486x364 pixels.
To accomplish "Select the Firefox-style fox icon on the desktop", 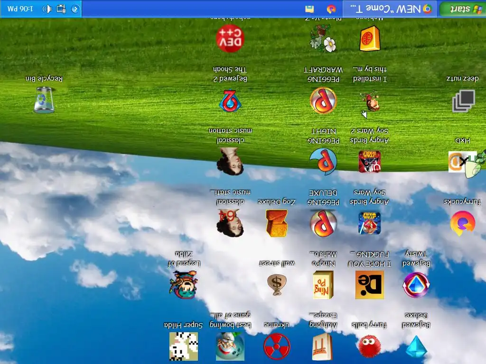I will 462,223.
